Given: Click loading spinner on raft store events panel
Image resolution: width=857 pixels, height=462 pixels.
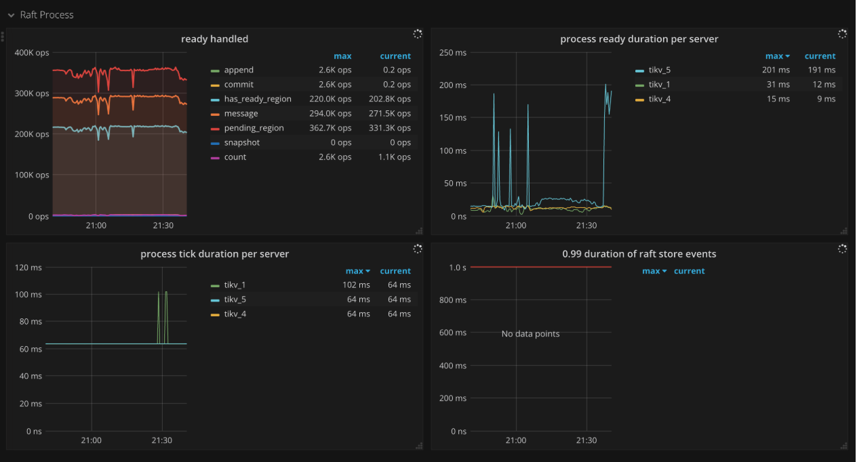Looking at the screenshot, I should click(x=842, y=249).
